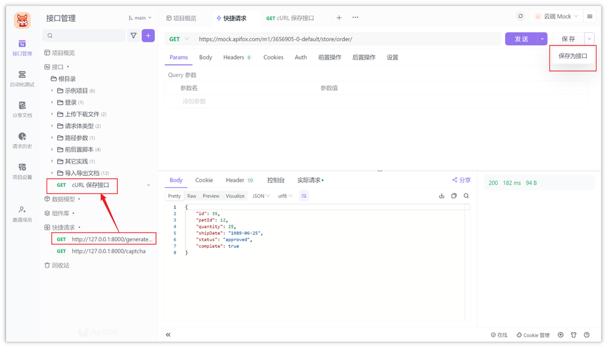This screenshot has height=349, width=607.
Task: Copy the JSON response content
Action: click(x=453, y=196)
